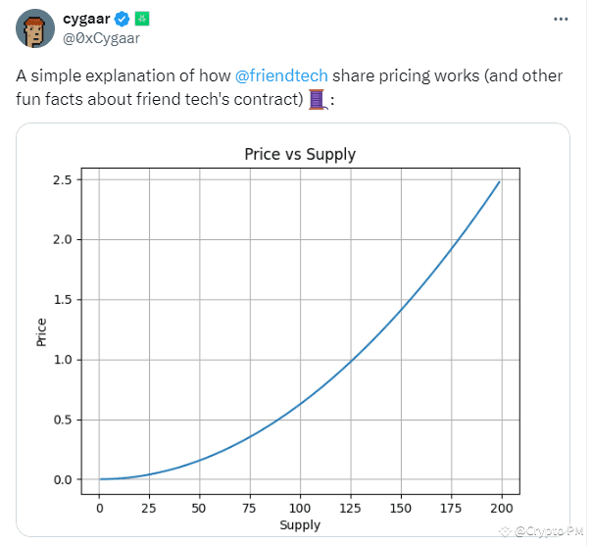Click the "Supply" x-axis label

coord(300,525)
